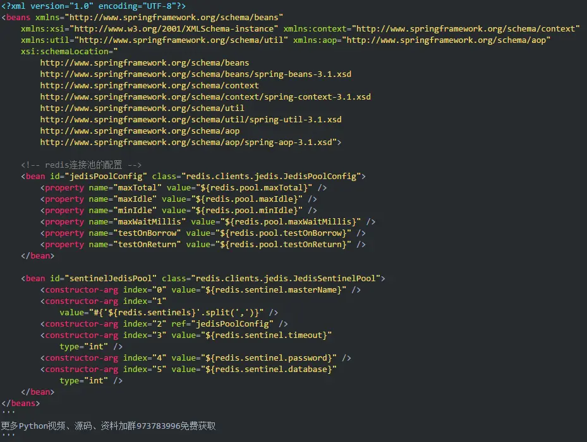Image resolution: width=587 pixels, height=442 pixels.
Task: Click the xmlns:xsi XMLSchema-instance URL
Action: (174, 29)
